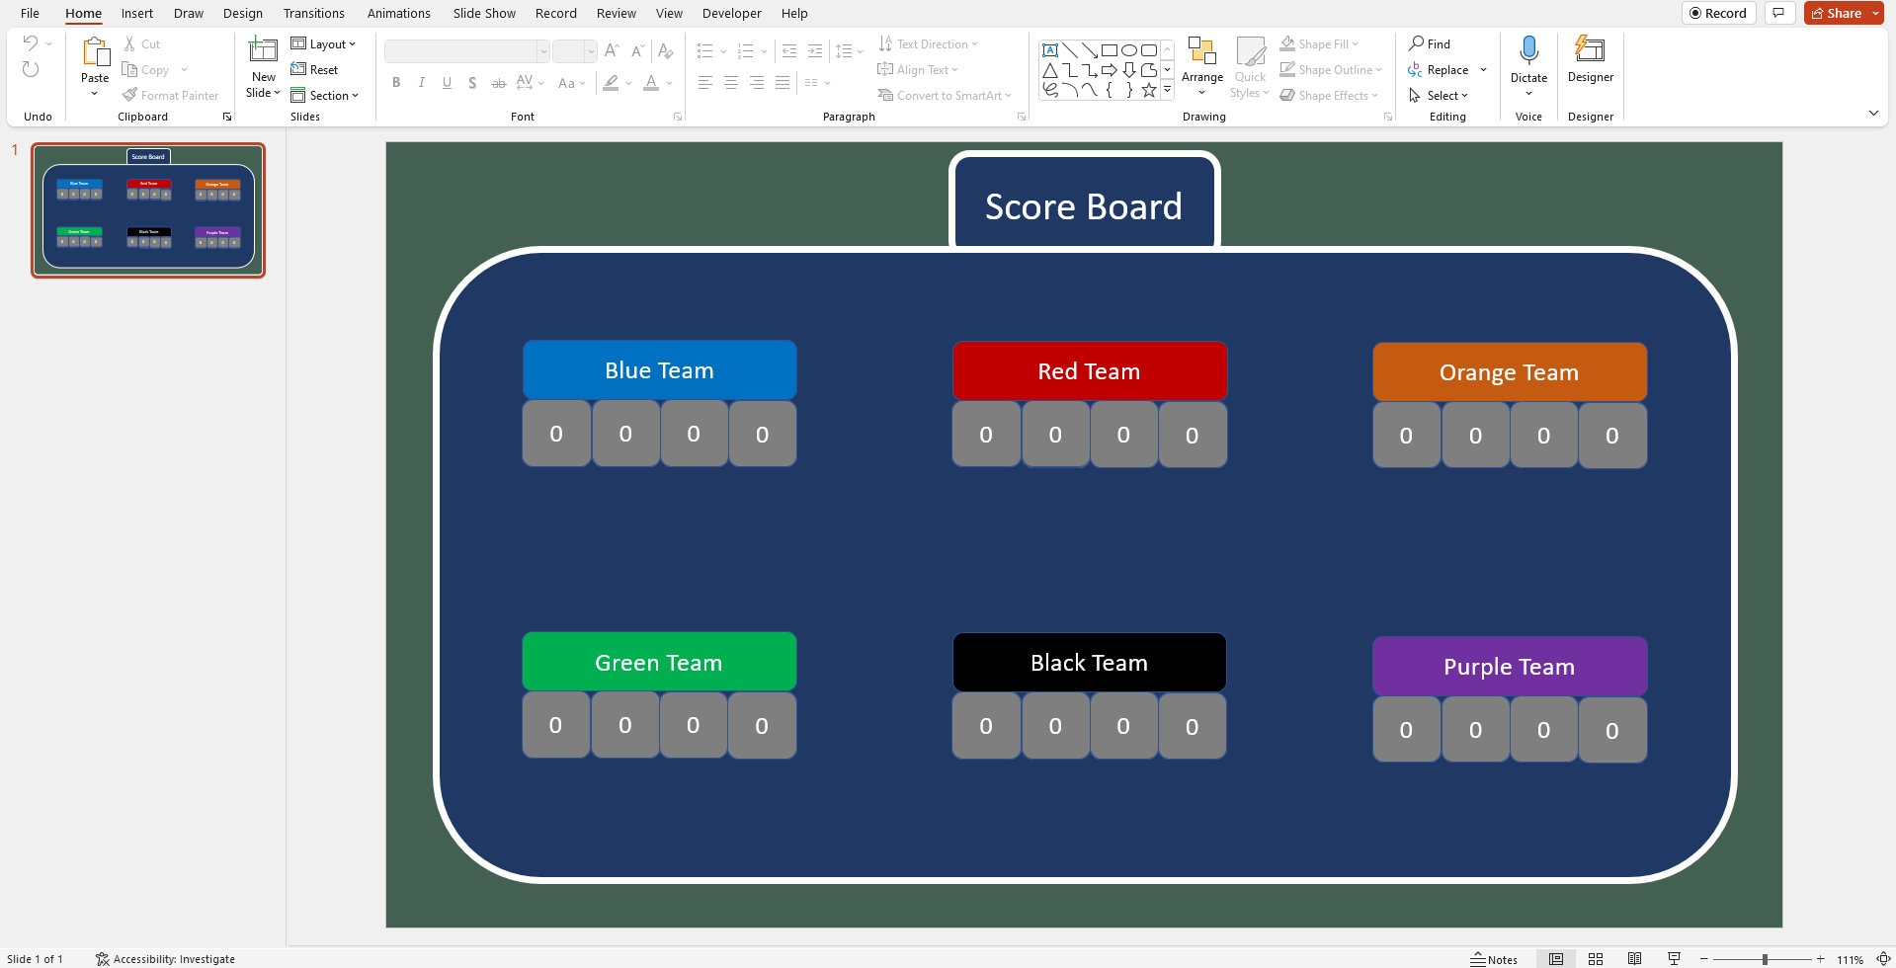1896x968 pixels.
Task: Toggle the Notes pane in status bar
Action: pos(1495,958)
